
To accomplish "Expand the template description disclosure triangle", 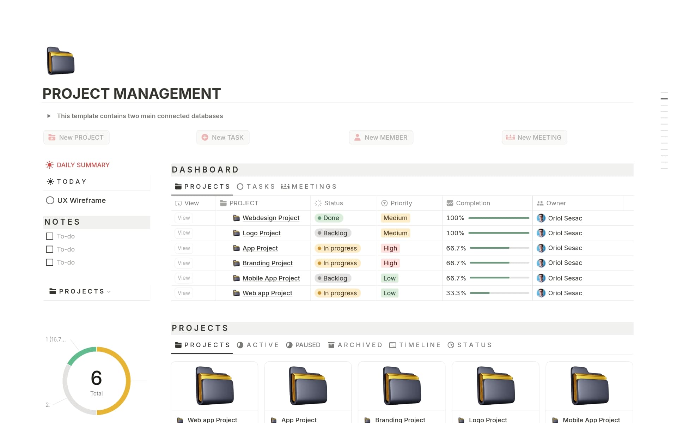I will point(49,116).
